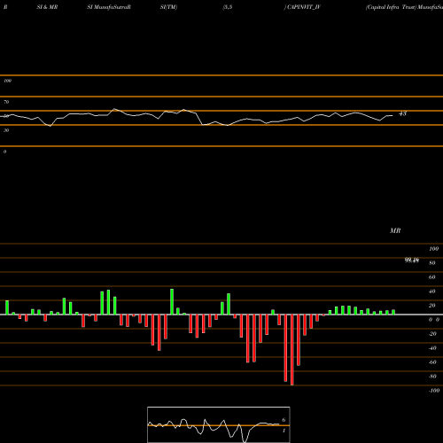Click the 100 label on the RSI panel

(x=7, y=81)
